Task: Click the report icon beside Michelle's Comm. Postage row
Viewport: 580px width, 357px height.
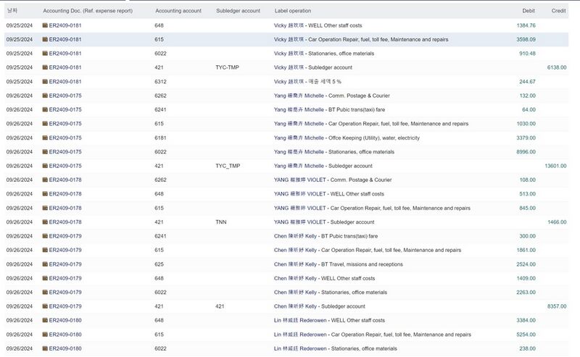Action: (x=45, y=96)
